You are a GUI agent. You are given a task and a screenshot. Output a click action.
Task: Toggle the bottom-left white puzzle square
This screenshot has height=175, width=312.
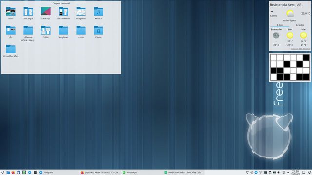coord(273,77)
